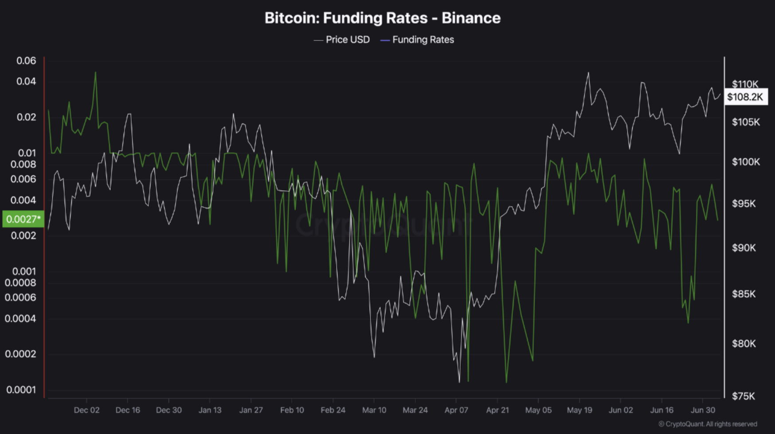Select the Jun 30 date marker
The height and width of the screenshot is (434, 775).
tap(703, 410)
